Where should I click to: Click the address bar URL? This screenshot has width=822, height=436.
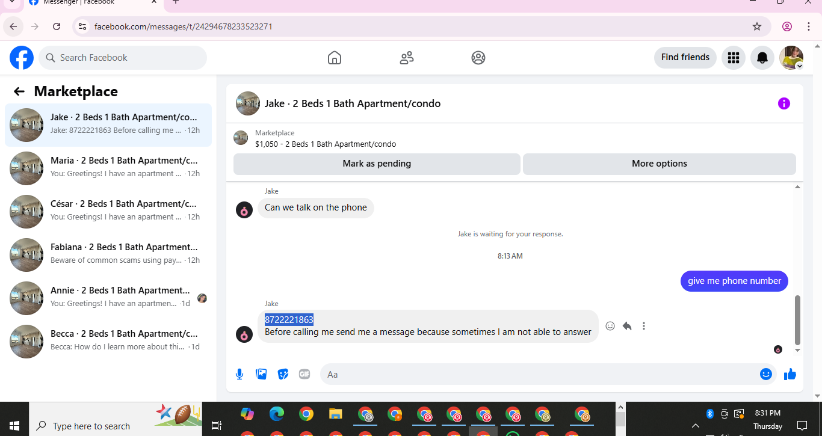[184, 26]
